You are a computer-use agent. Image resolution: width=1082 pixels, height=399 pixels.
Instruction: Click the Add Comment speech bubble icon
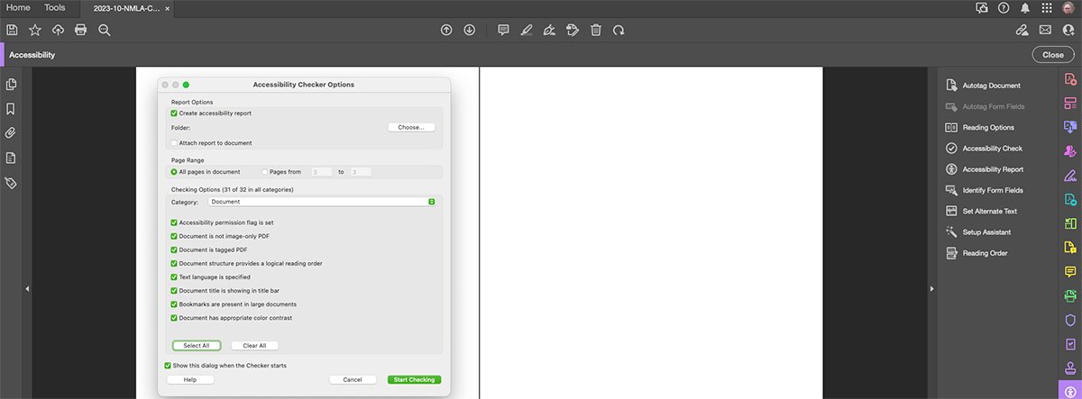(x=503, y=30)
